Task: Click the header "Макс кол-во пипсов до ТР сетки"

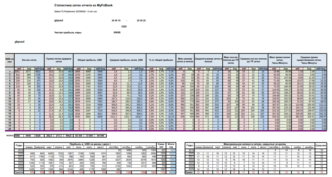Action: click(x=231, y=60)
